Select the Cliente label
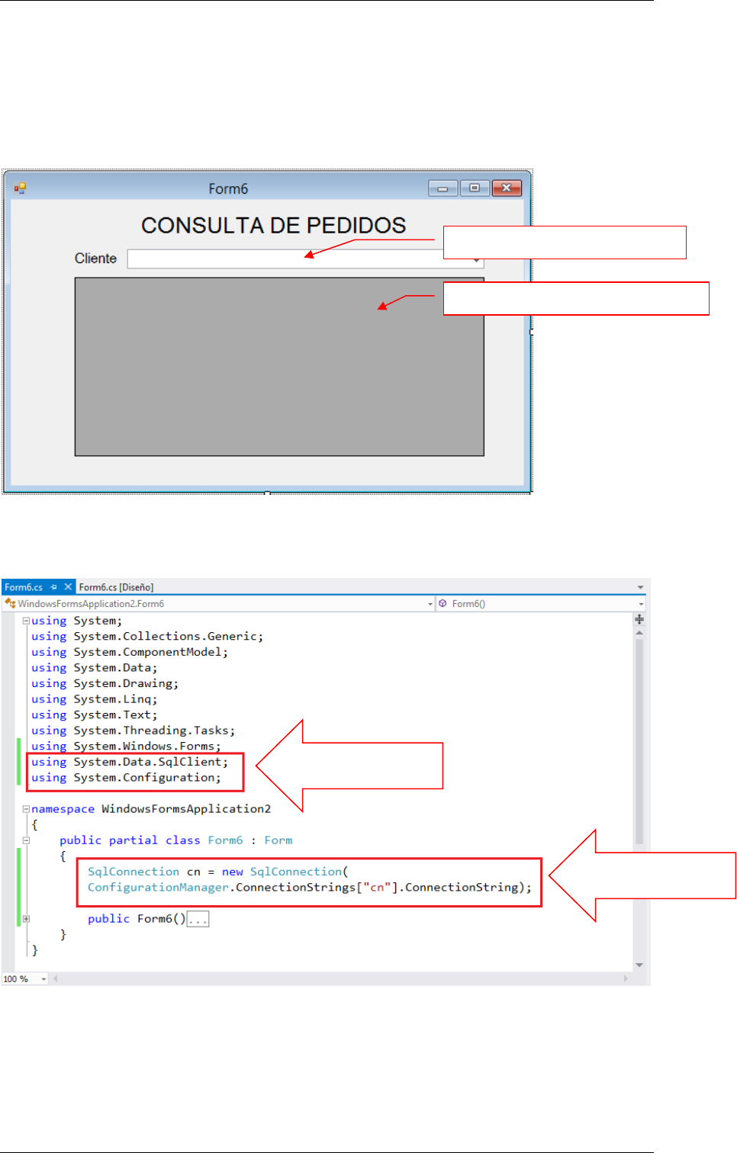This screenshot has height=1153, width=737. [x=95, y=259]
